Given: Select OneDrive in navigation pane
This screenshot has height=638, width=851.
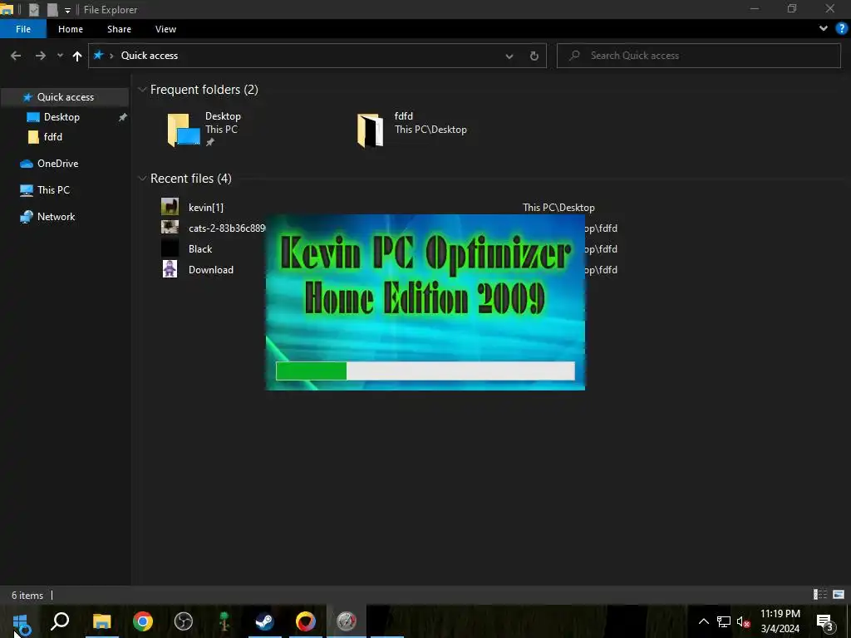Looking at the screenshot, I should [x=57, y=164].
